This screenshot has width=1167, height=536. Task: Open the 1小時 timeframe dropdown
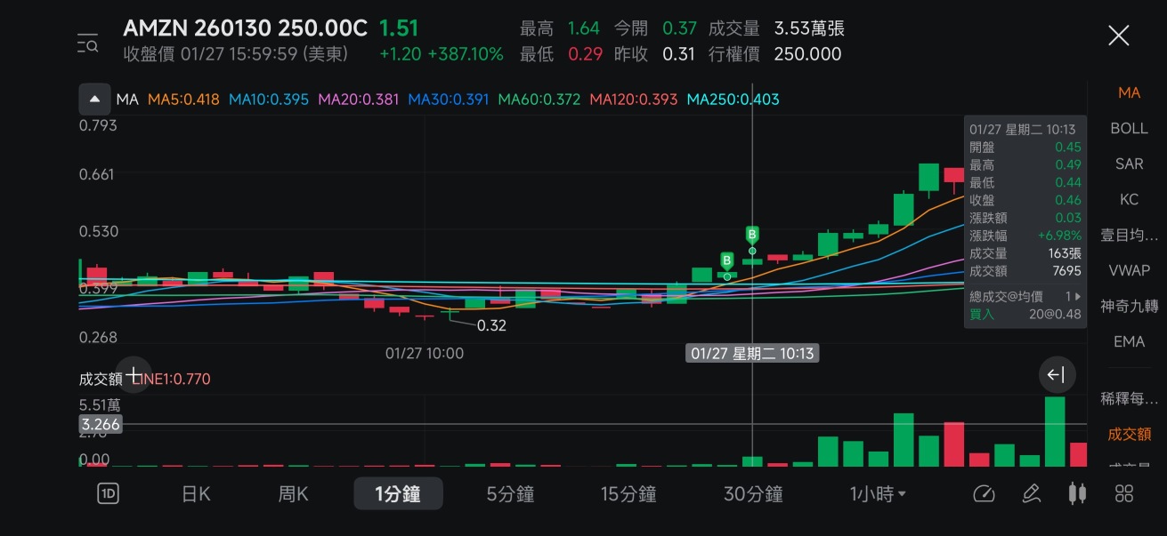(x=878, y=494)
